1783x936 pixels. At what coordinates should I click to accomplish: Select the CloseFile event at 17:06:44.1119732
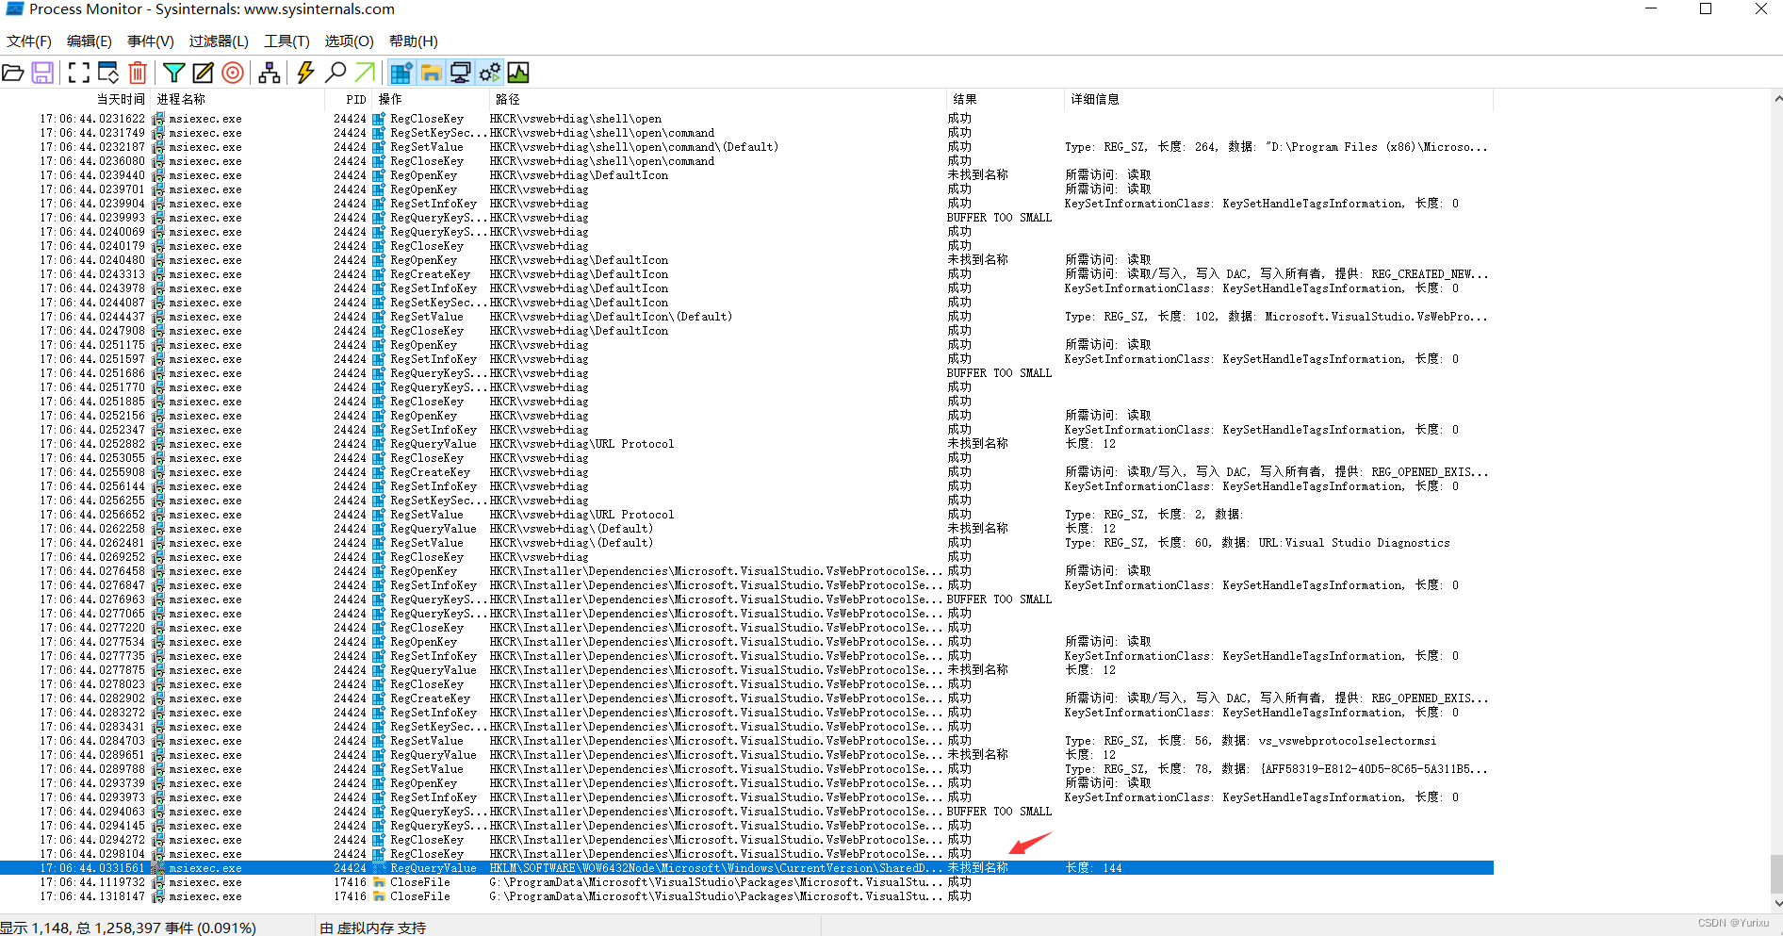coord(746,882)
